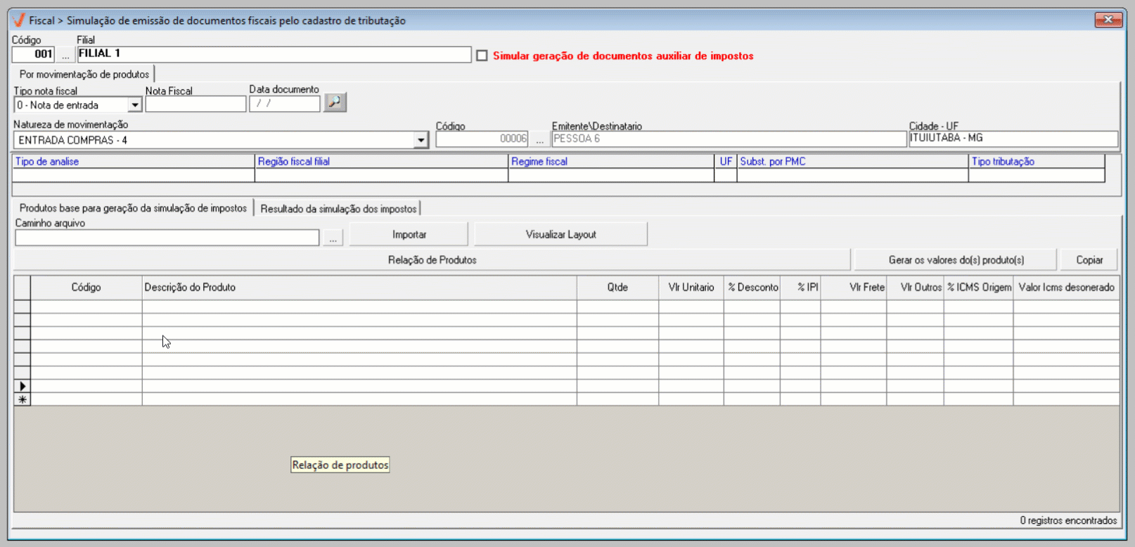Enable Simular geração de documentos auxiliar checkbox
1135x547 pixels.
click(482, 56)
